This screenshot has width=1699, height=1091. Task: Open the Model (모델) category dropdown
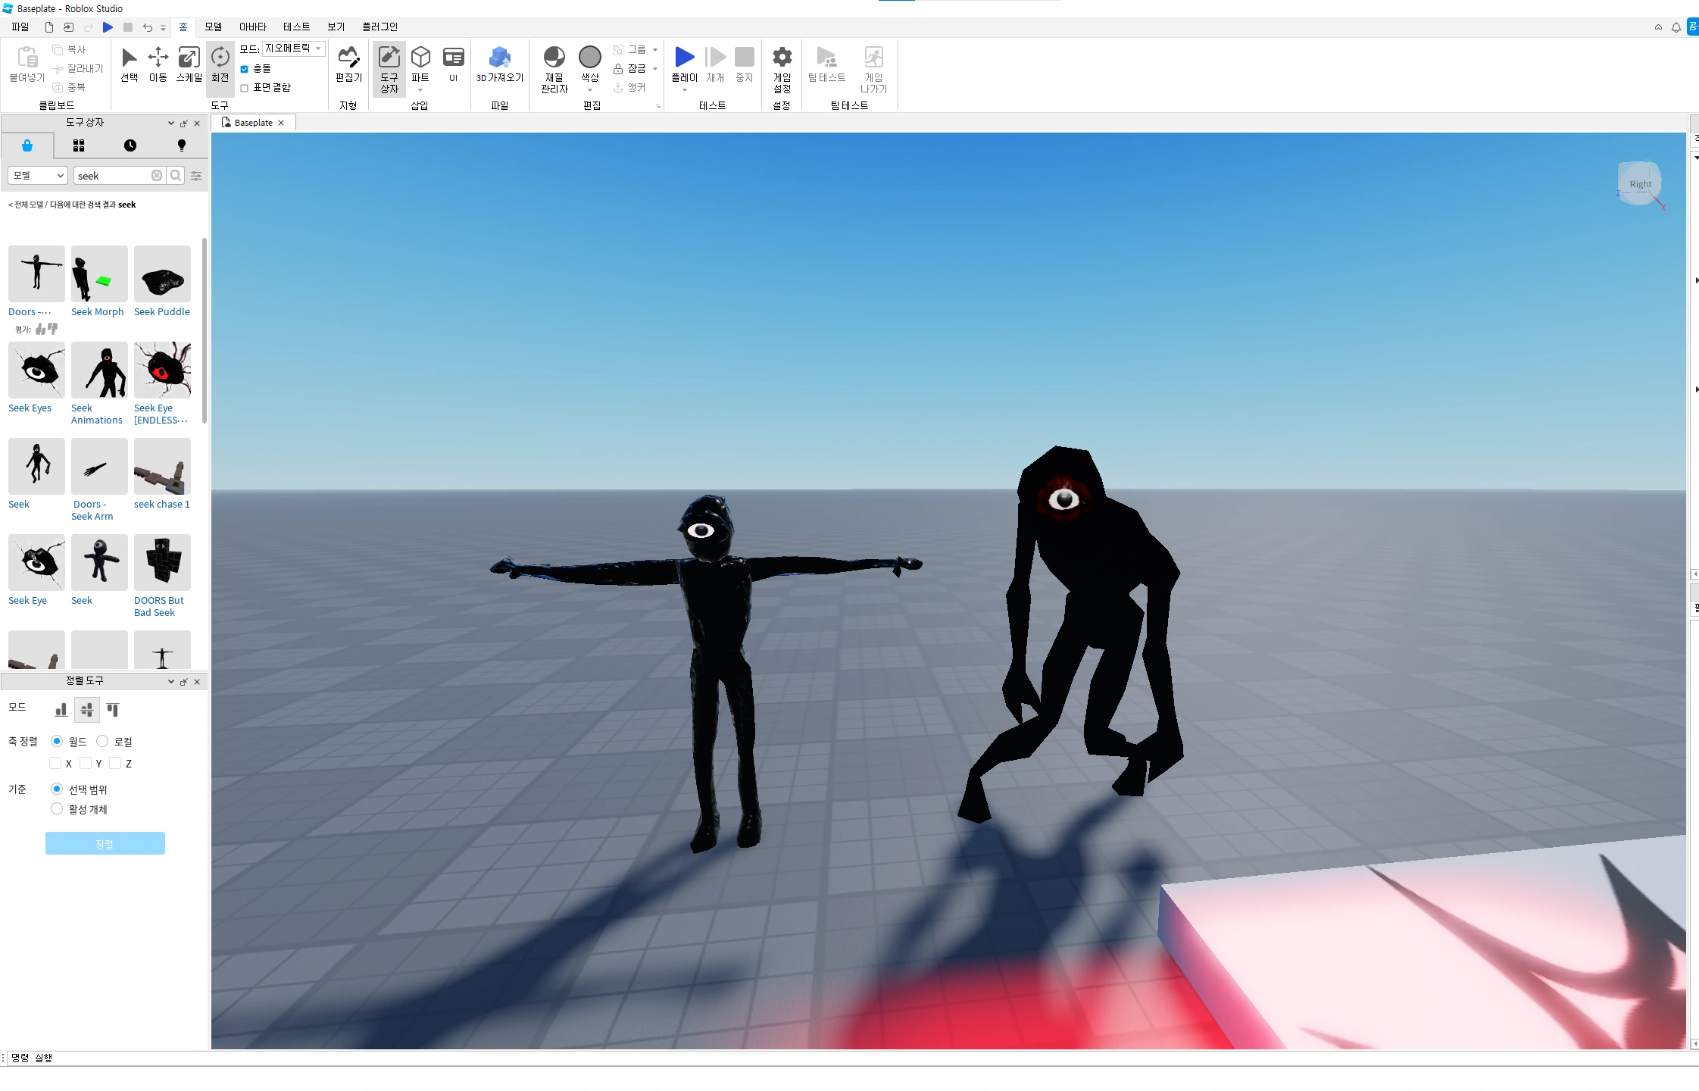click(38, 176)
